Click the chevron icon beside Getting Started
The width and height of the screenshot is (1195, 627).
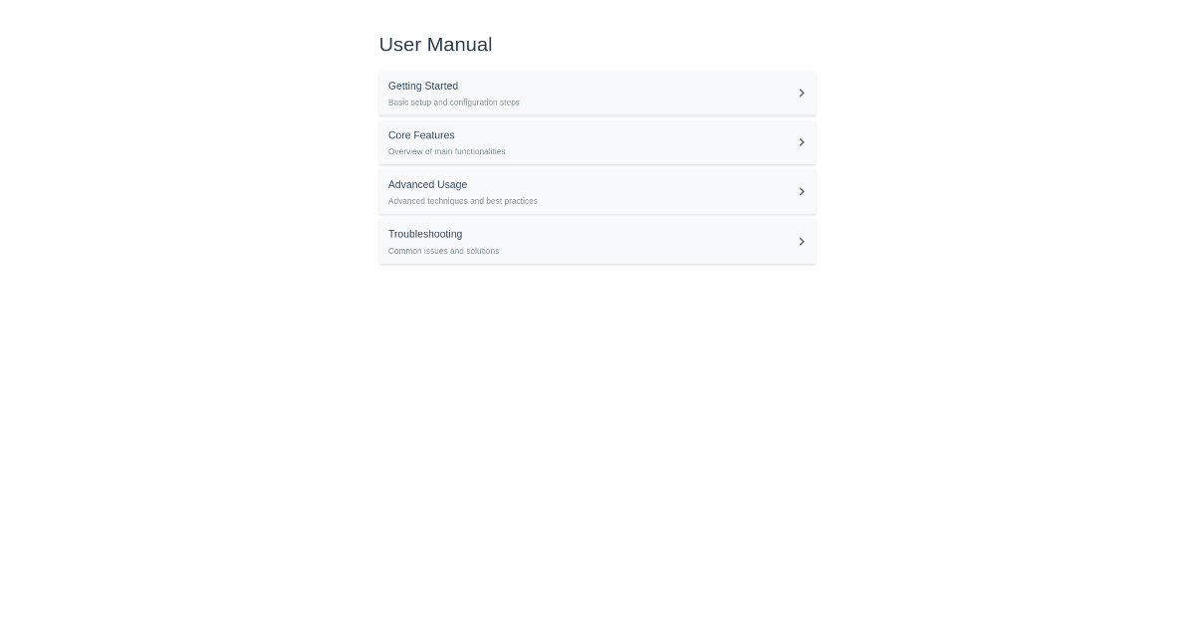802,93
